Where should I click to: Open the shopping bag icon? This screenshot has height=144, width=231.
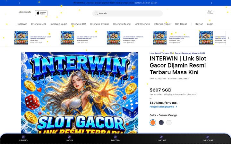(212, 12)
